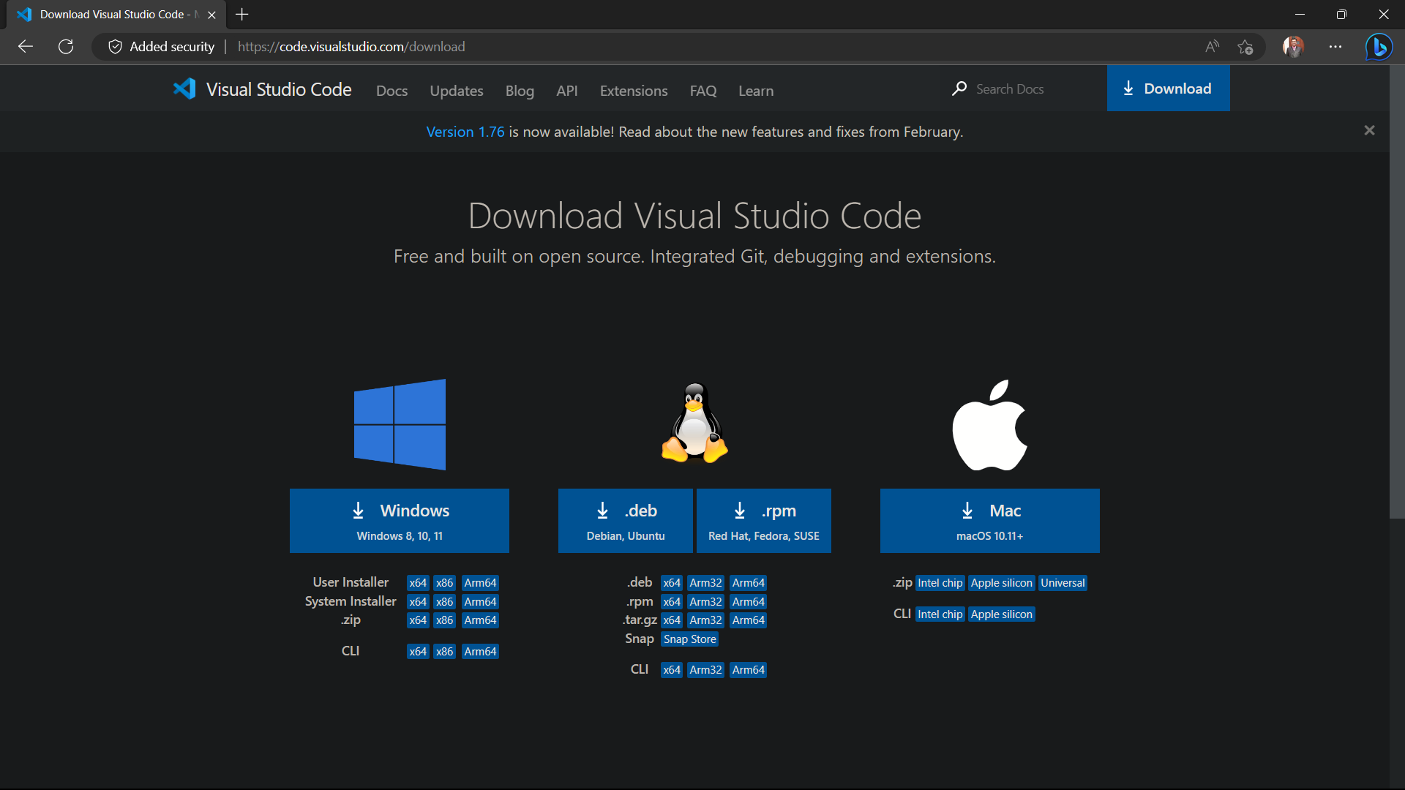Download Mac .zip Apple silicon
Viewport: 1405px width, 790px height.
coord(1001,583)
